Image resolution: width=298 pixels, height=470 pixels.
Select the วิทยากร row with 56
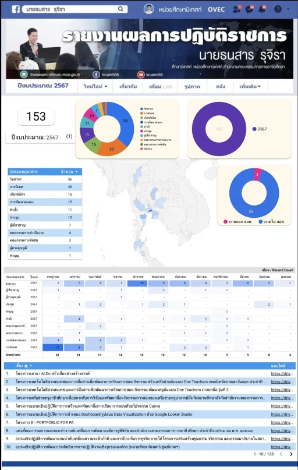pos(45,179)
